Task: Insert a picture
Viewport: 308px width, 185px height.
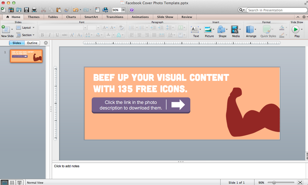Action: click(x=208, y=30)
